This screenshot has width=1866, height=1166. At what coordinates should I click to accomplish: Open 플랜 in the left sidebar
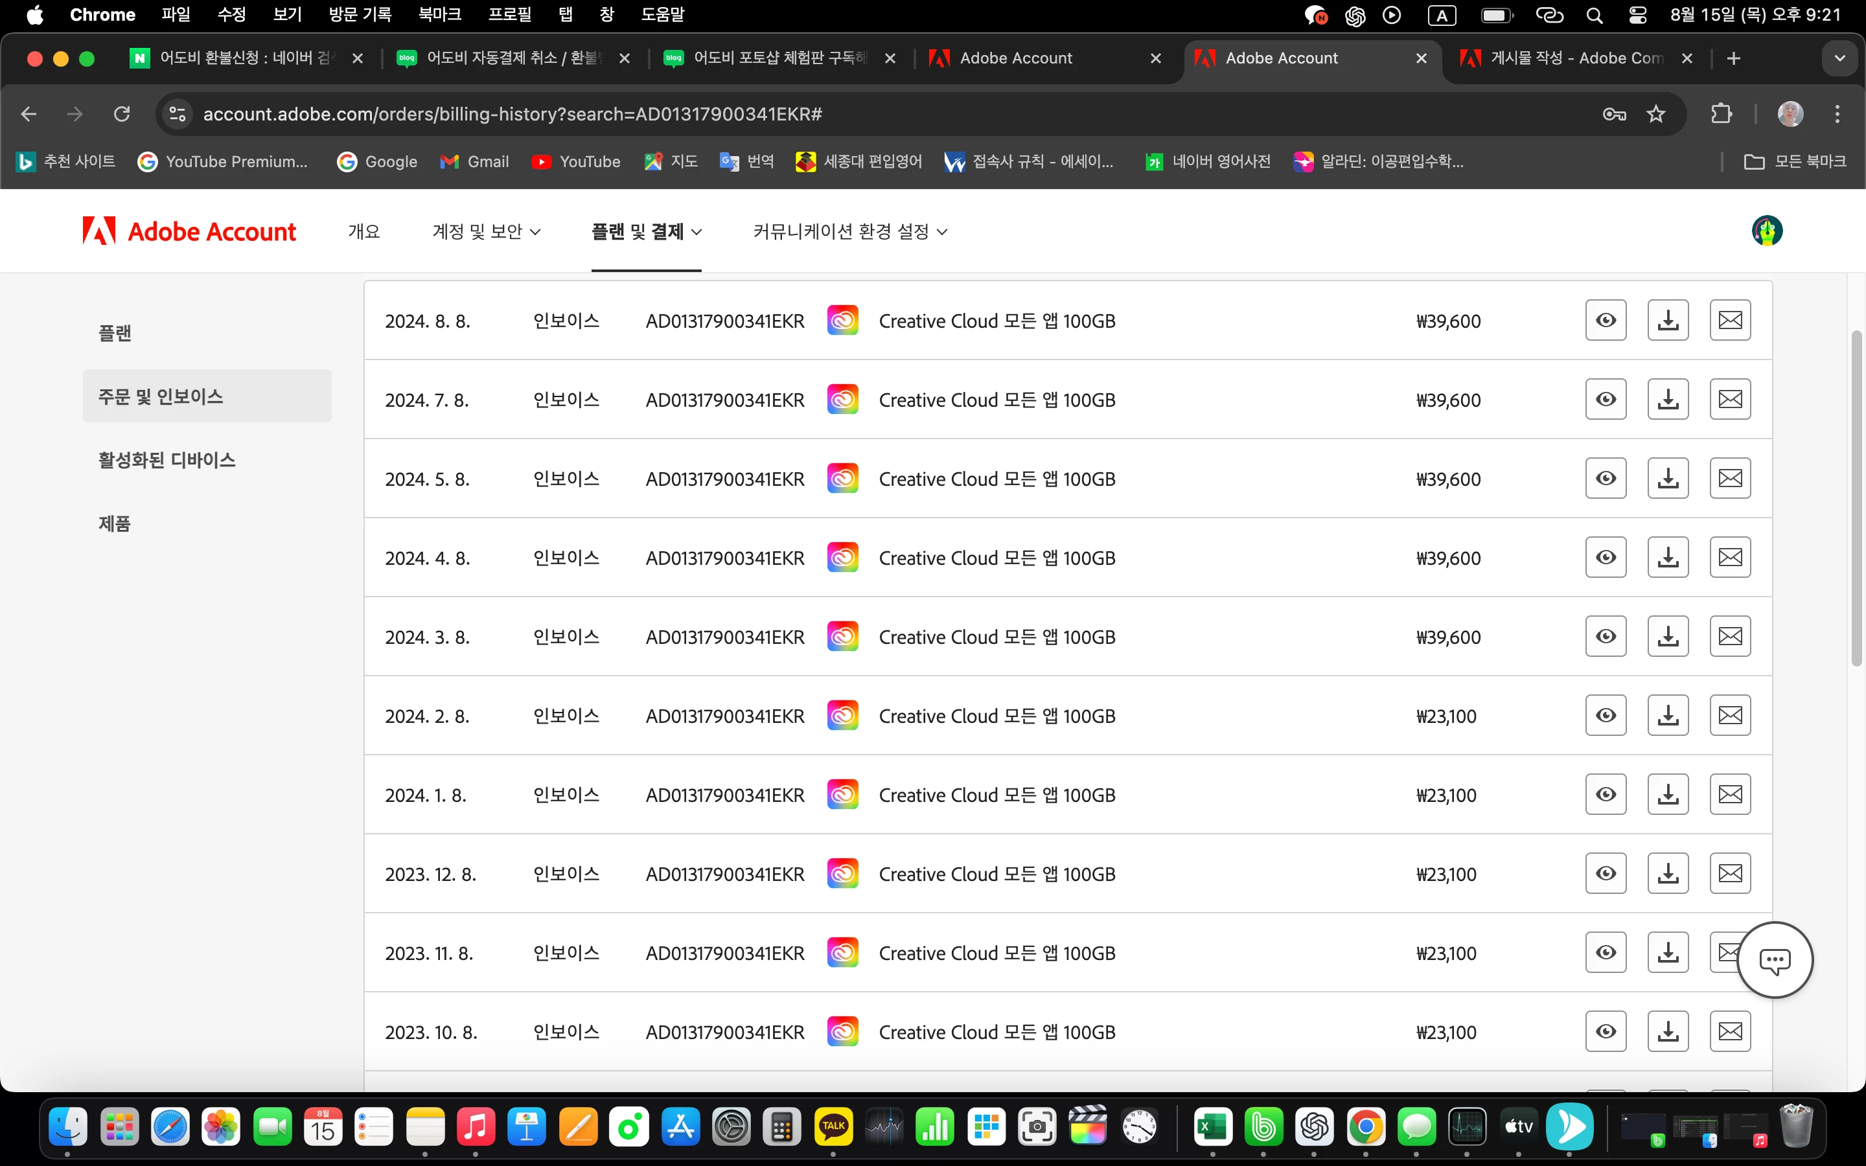point(115,333)
